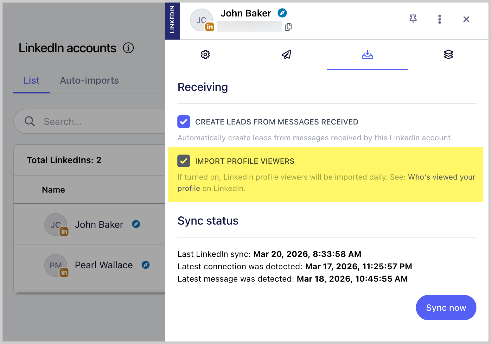Click the Latest message was detected line

click(292, 279)
